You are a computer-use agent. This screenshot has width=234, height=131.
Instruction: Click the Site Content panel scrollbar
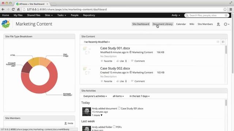click(x=226, y=50)
